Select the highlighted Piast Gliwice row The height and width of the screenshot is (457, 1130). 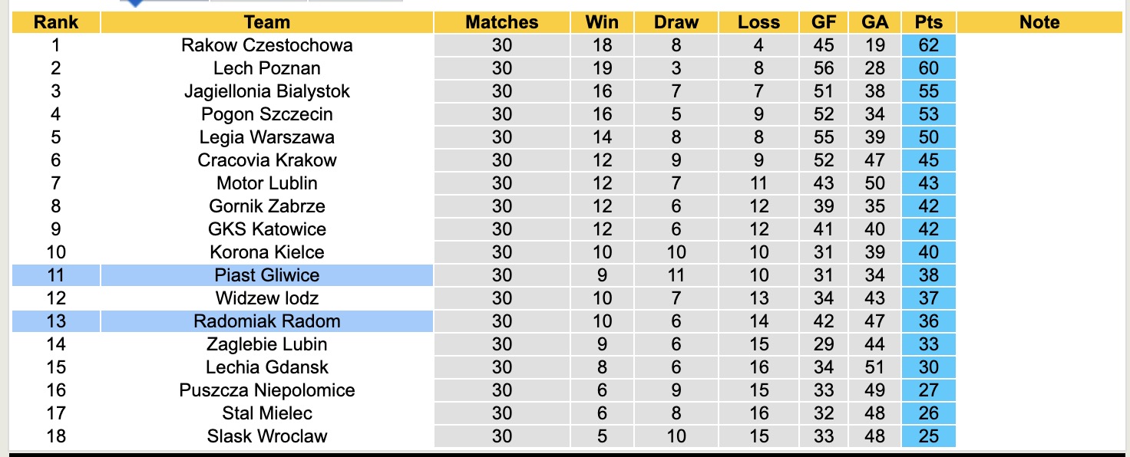266,275
